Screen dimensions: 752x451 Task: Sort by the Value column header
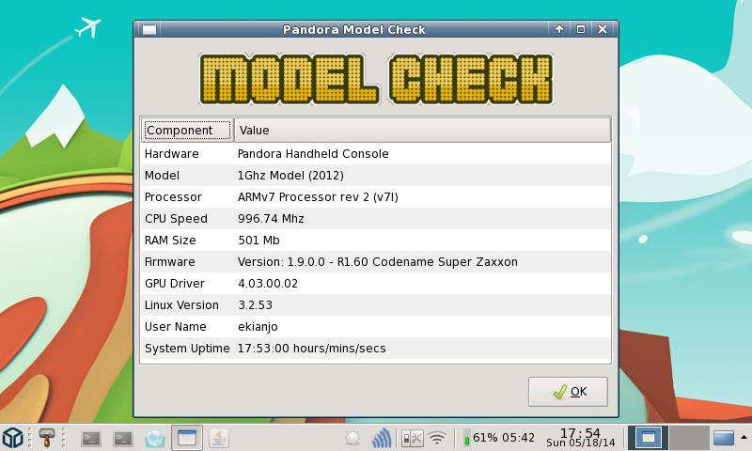click(422, 130)
